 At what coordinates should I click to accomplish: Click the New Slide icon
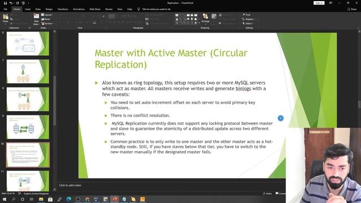click(36, 16)
